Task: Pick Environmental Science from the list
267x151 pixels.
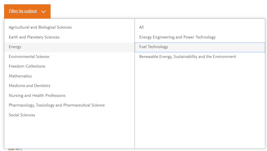Action: pos(69,57)
